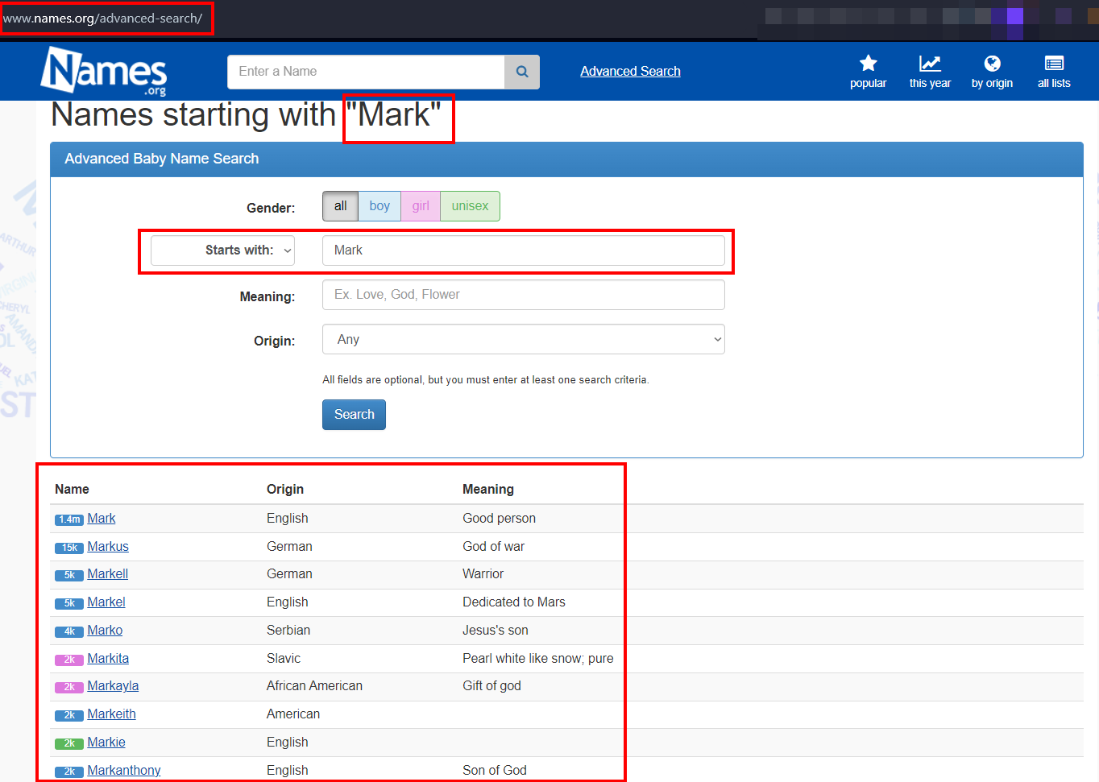Click the magnifying glass search icon
1099x782 pixels.
pyautogui.click(x=522, y=72)
